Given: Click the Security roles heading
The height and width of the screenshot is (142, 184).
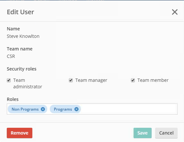Looking at the screenshot, I should click(x=22, y=69).
